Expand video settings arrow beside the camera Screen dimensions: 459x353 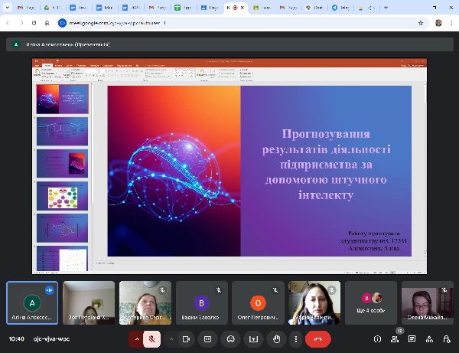point(170,338)
